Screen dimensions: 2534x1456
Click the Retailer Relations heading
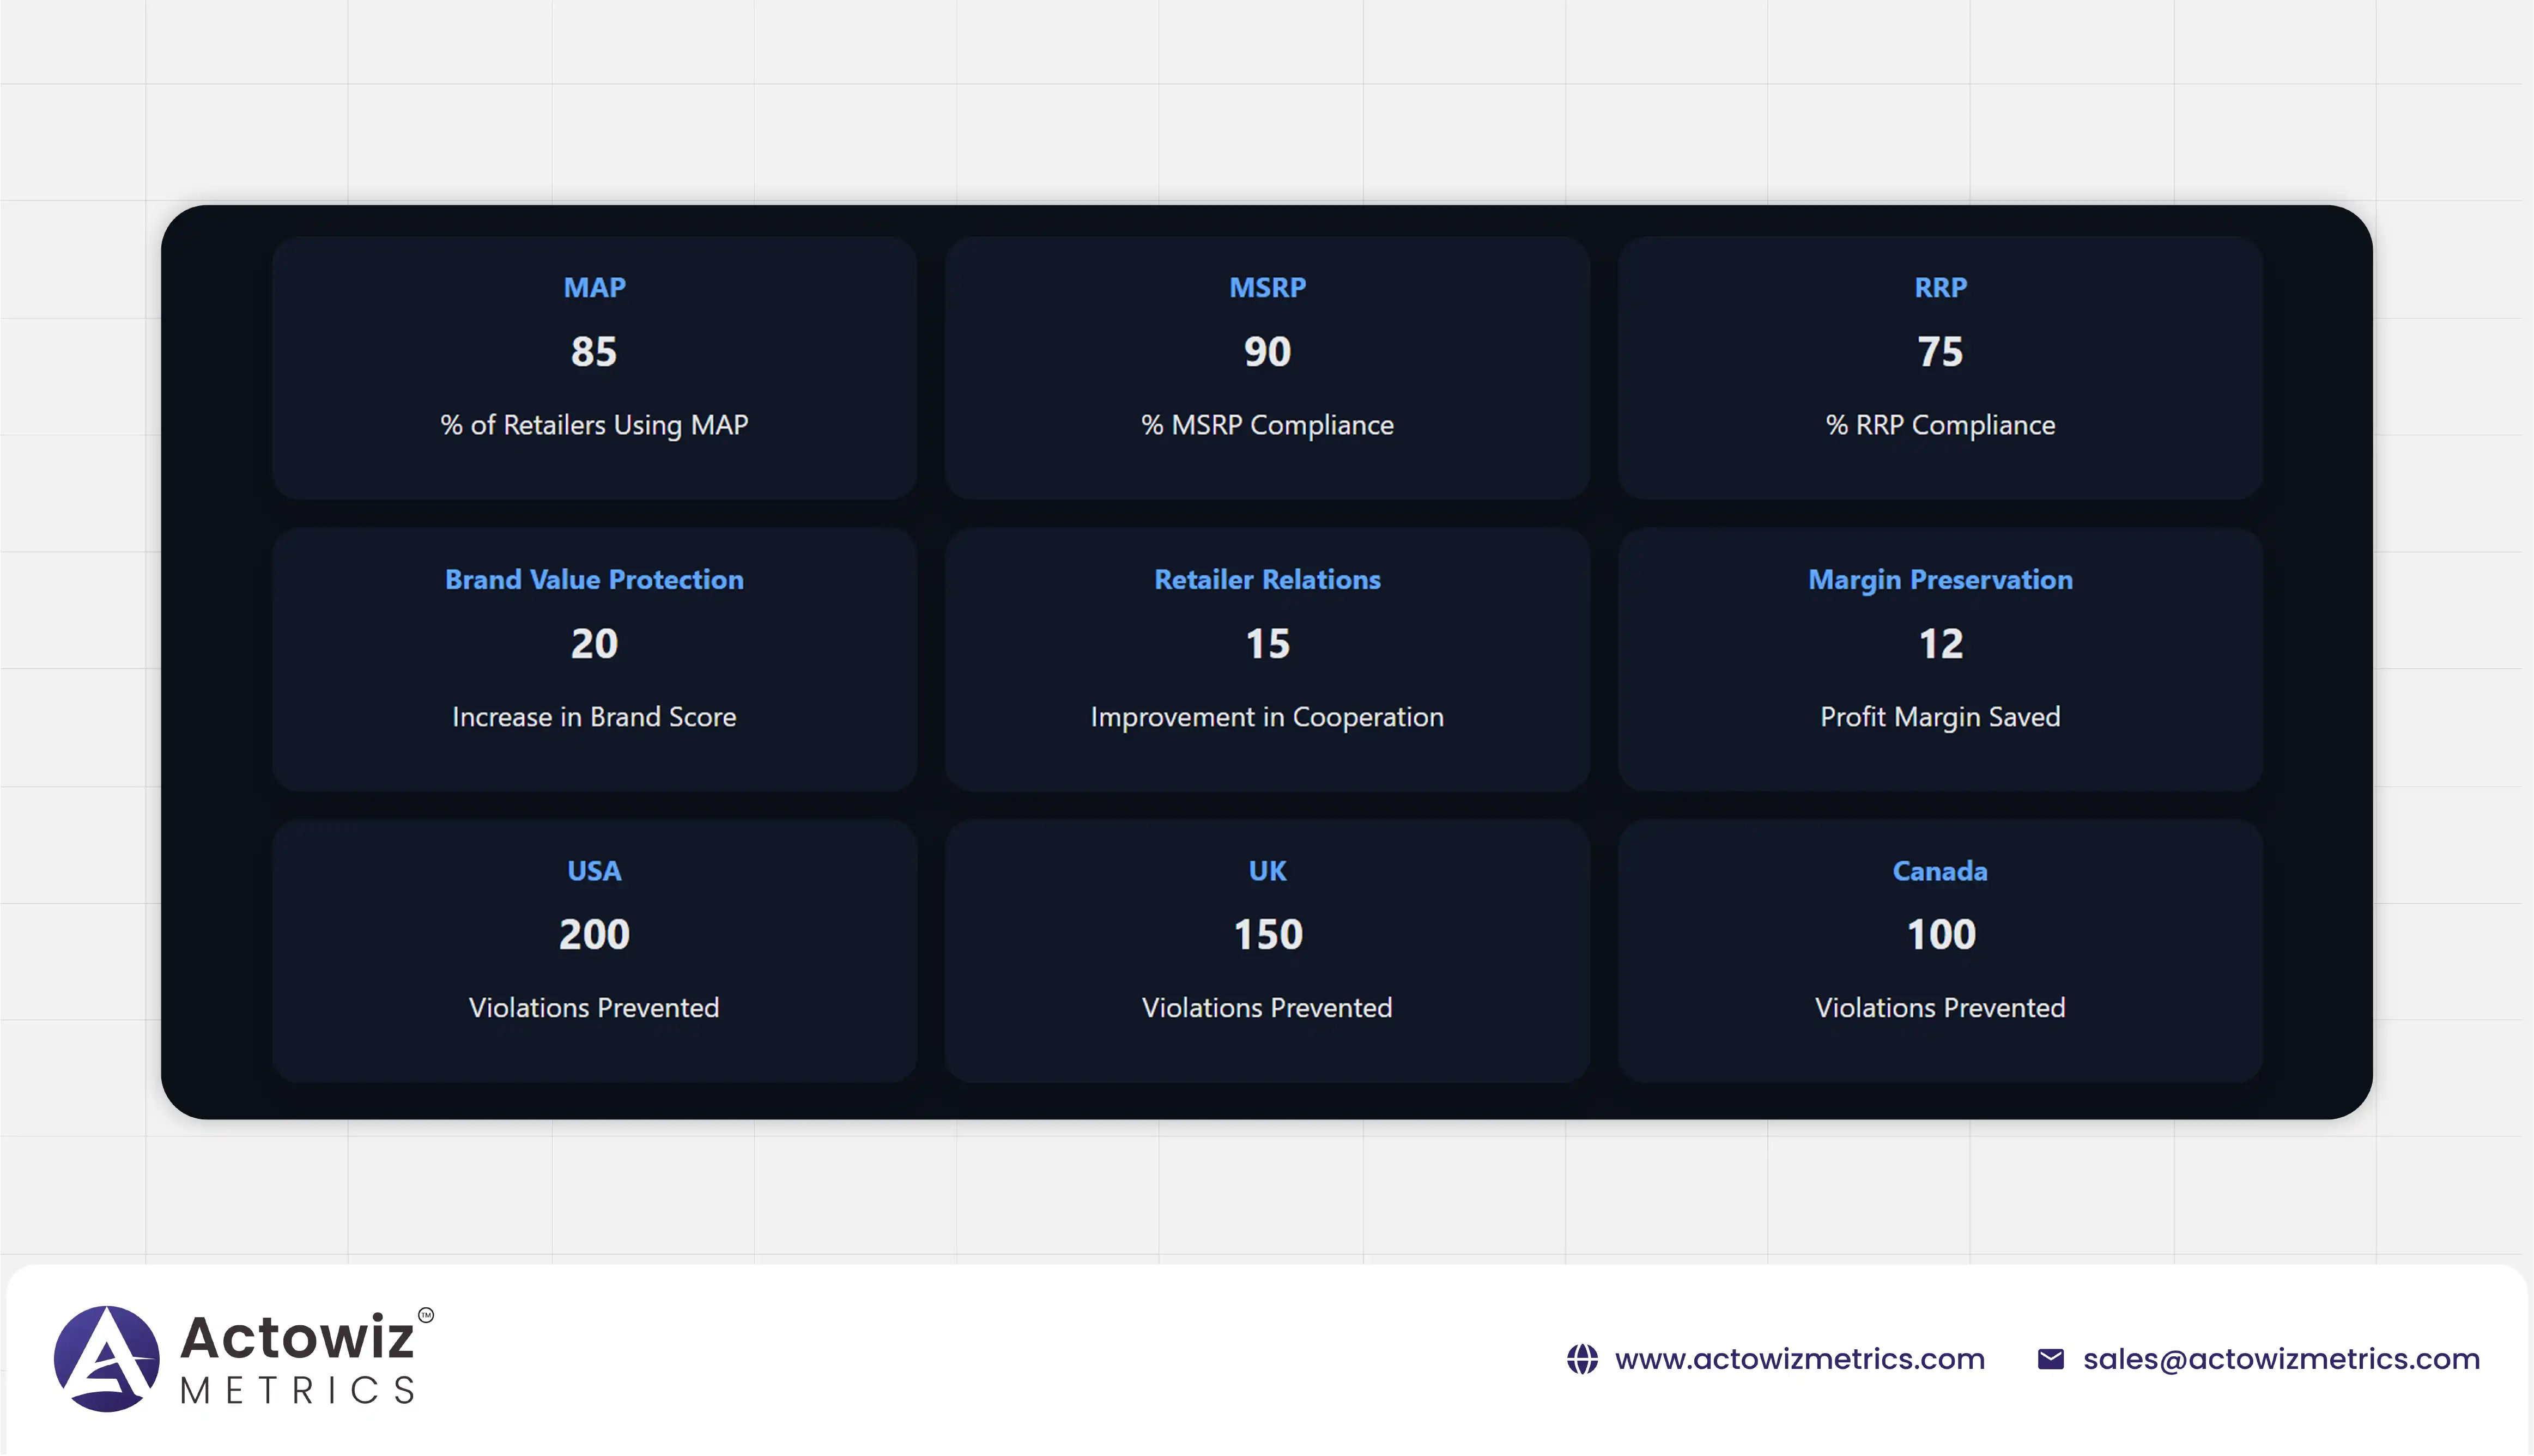pos(1268,580)
